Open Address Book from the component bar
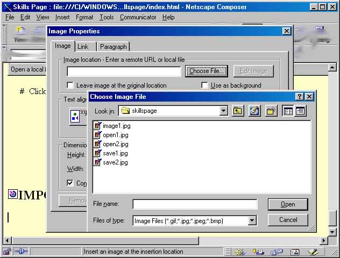Screen dimensions: 340x258 pyautogui.click(x=295, y=252)
